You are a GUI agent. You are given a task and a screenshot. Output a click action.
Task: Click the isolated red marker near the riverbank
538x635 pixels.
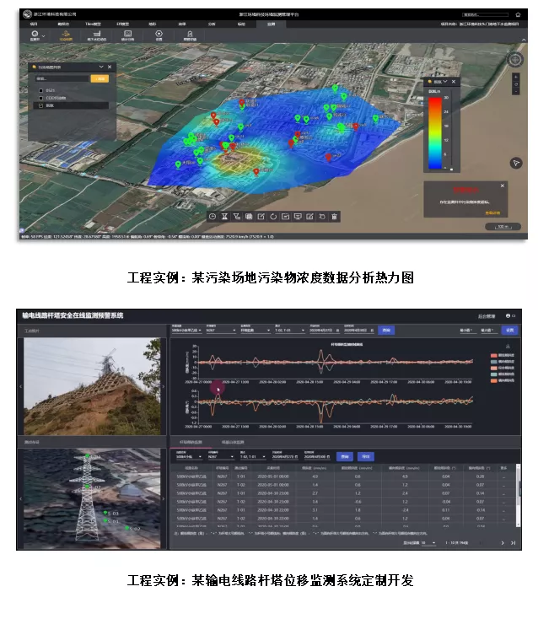coord(328,157)
